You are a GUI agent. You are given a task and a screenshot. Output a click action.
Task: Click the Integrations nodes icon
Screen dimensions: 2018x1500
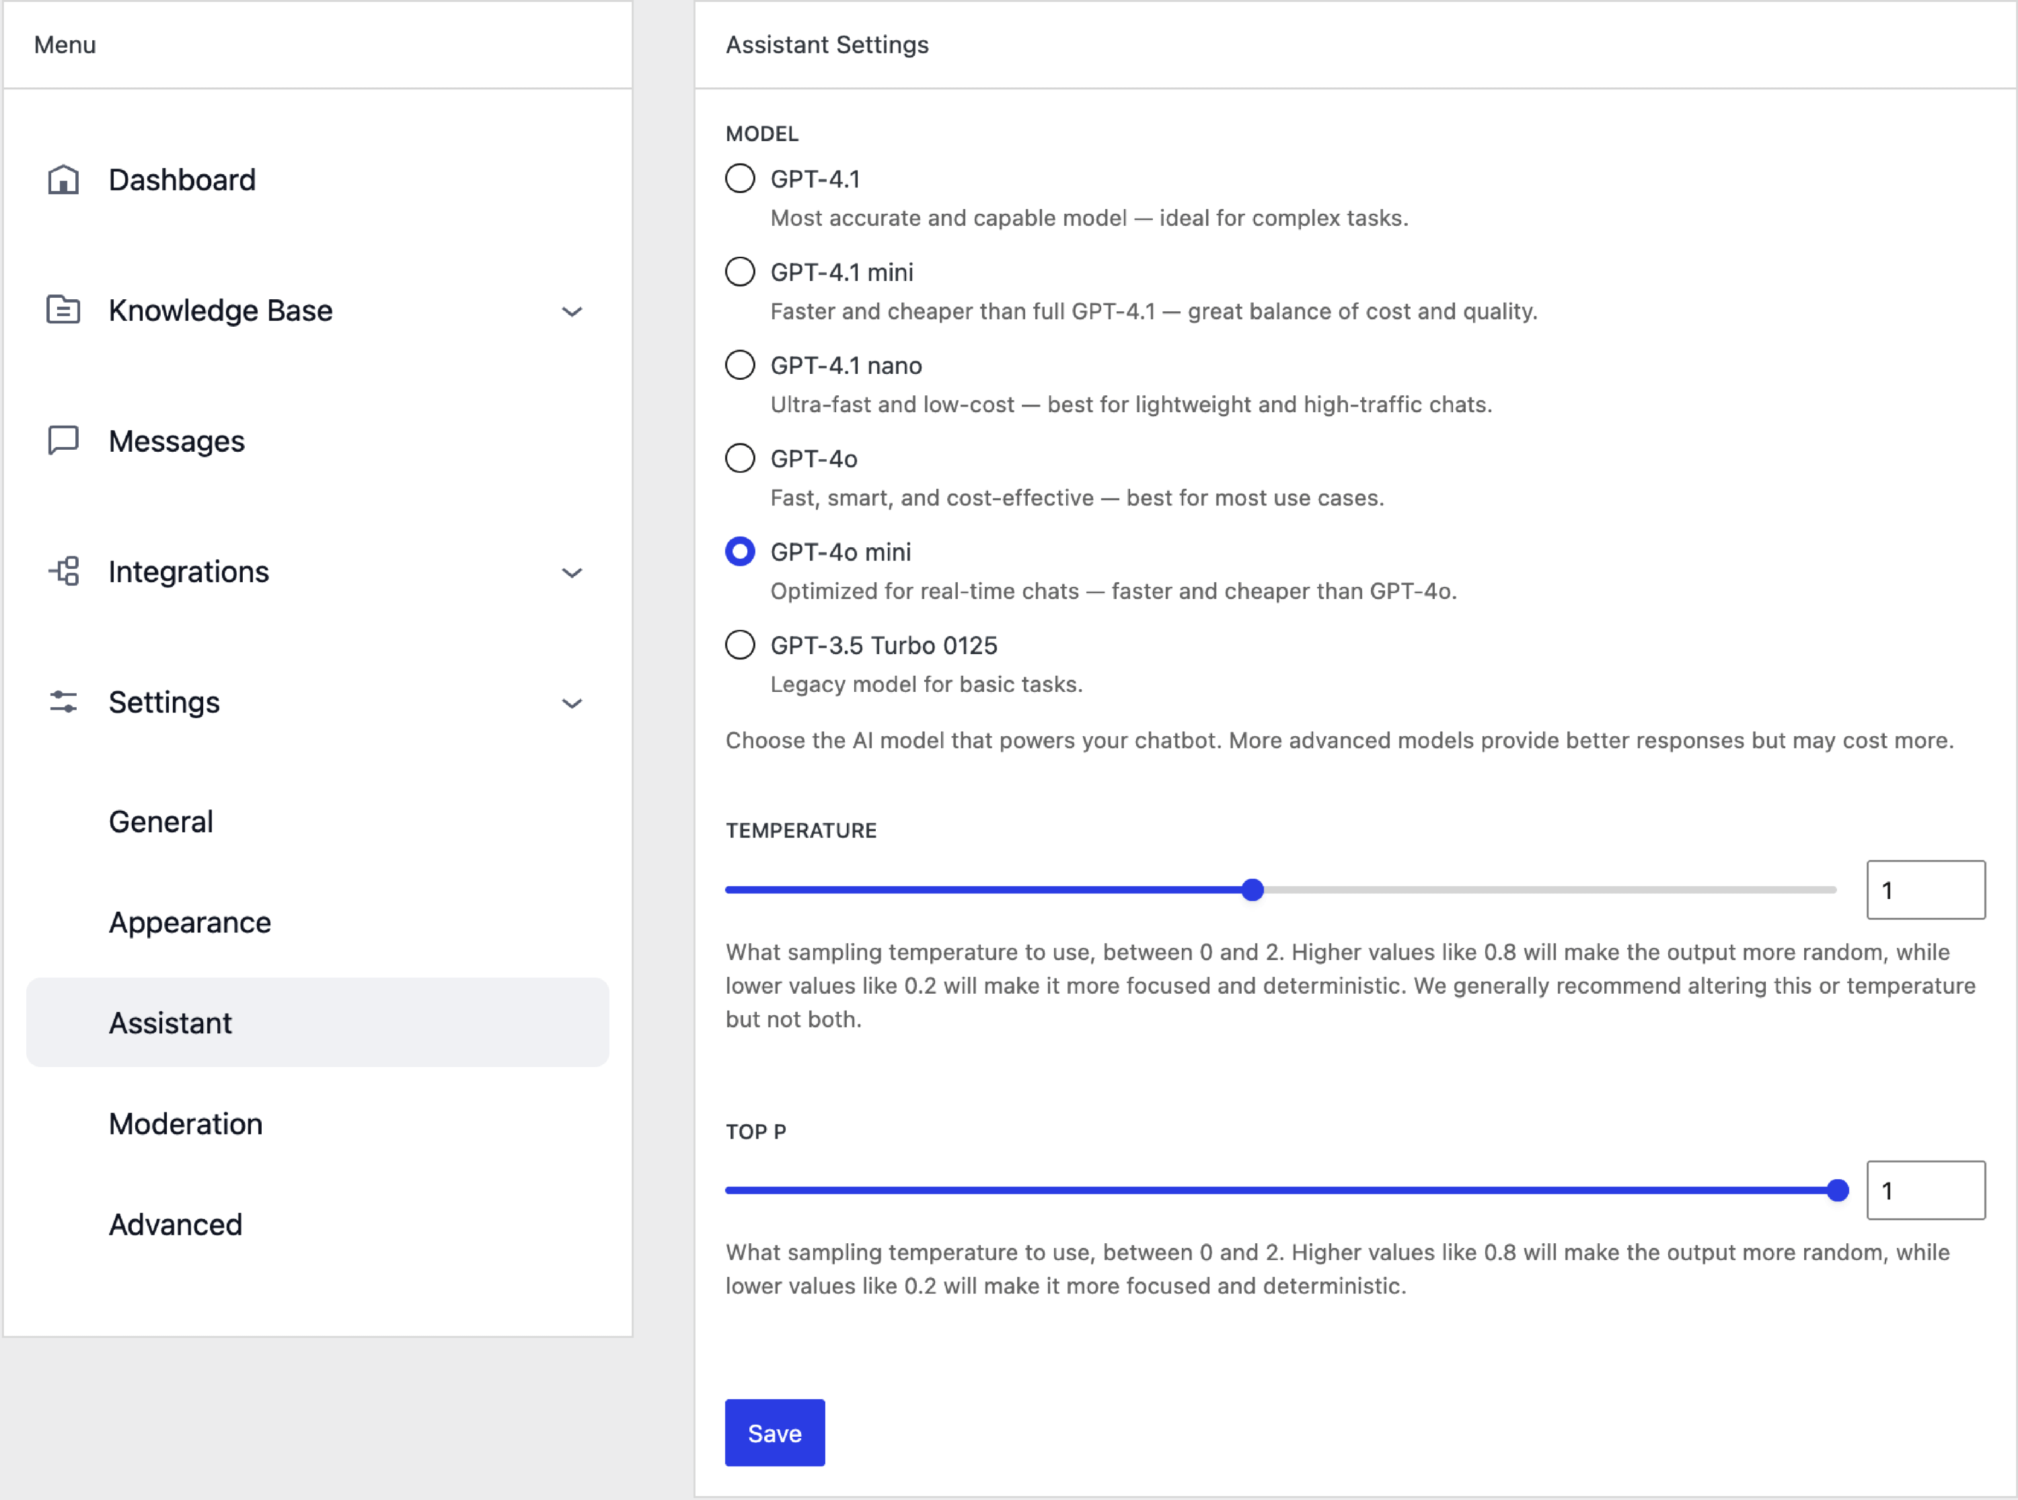tap(65, 571)
